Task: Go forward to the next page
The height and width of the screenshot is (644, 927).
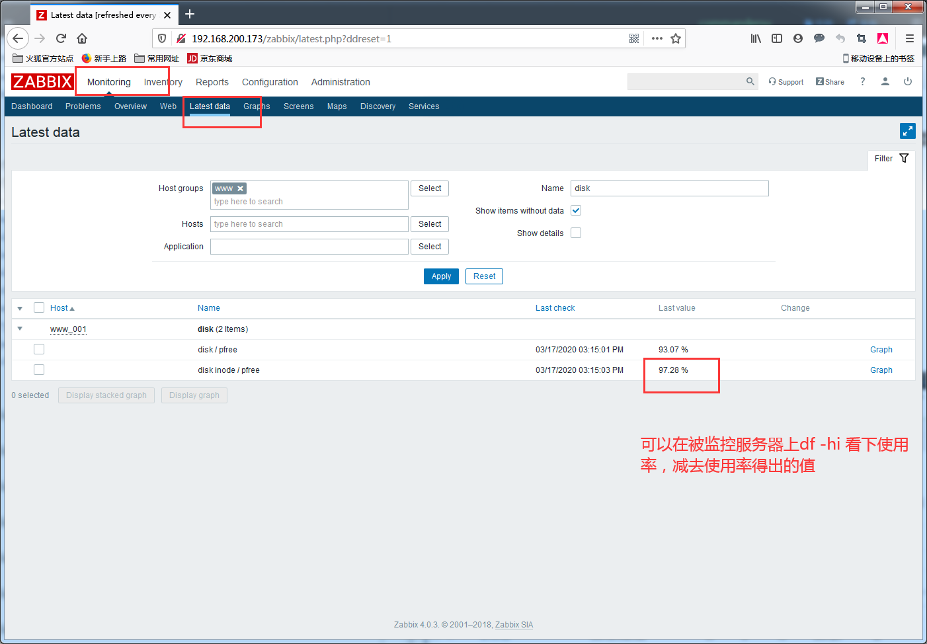Action: click(40, 38)
